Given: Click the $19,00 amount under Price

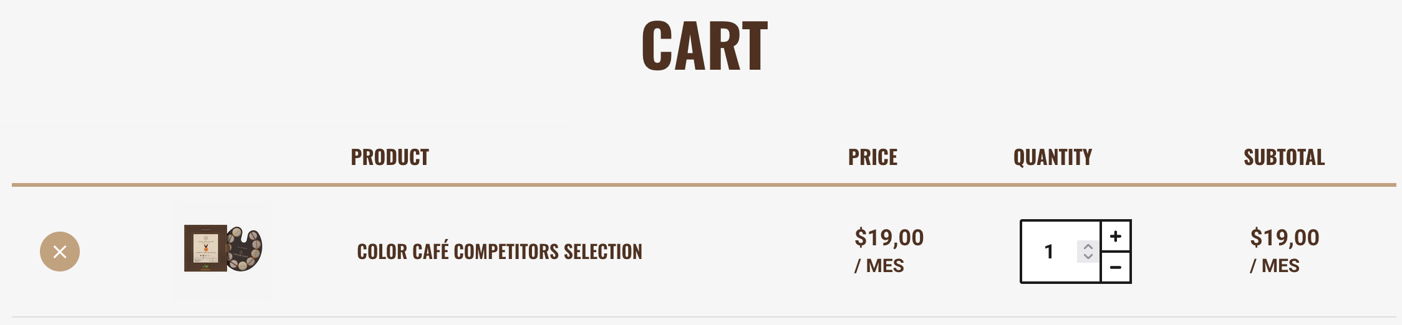Looking at the screenshot, I should click(x=889, y=238).
